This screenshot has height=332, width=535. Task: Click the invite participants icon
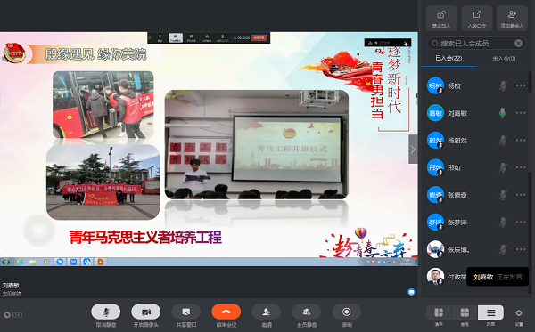click(266, 312)
